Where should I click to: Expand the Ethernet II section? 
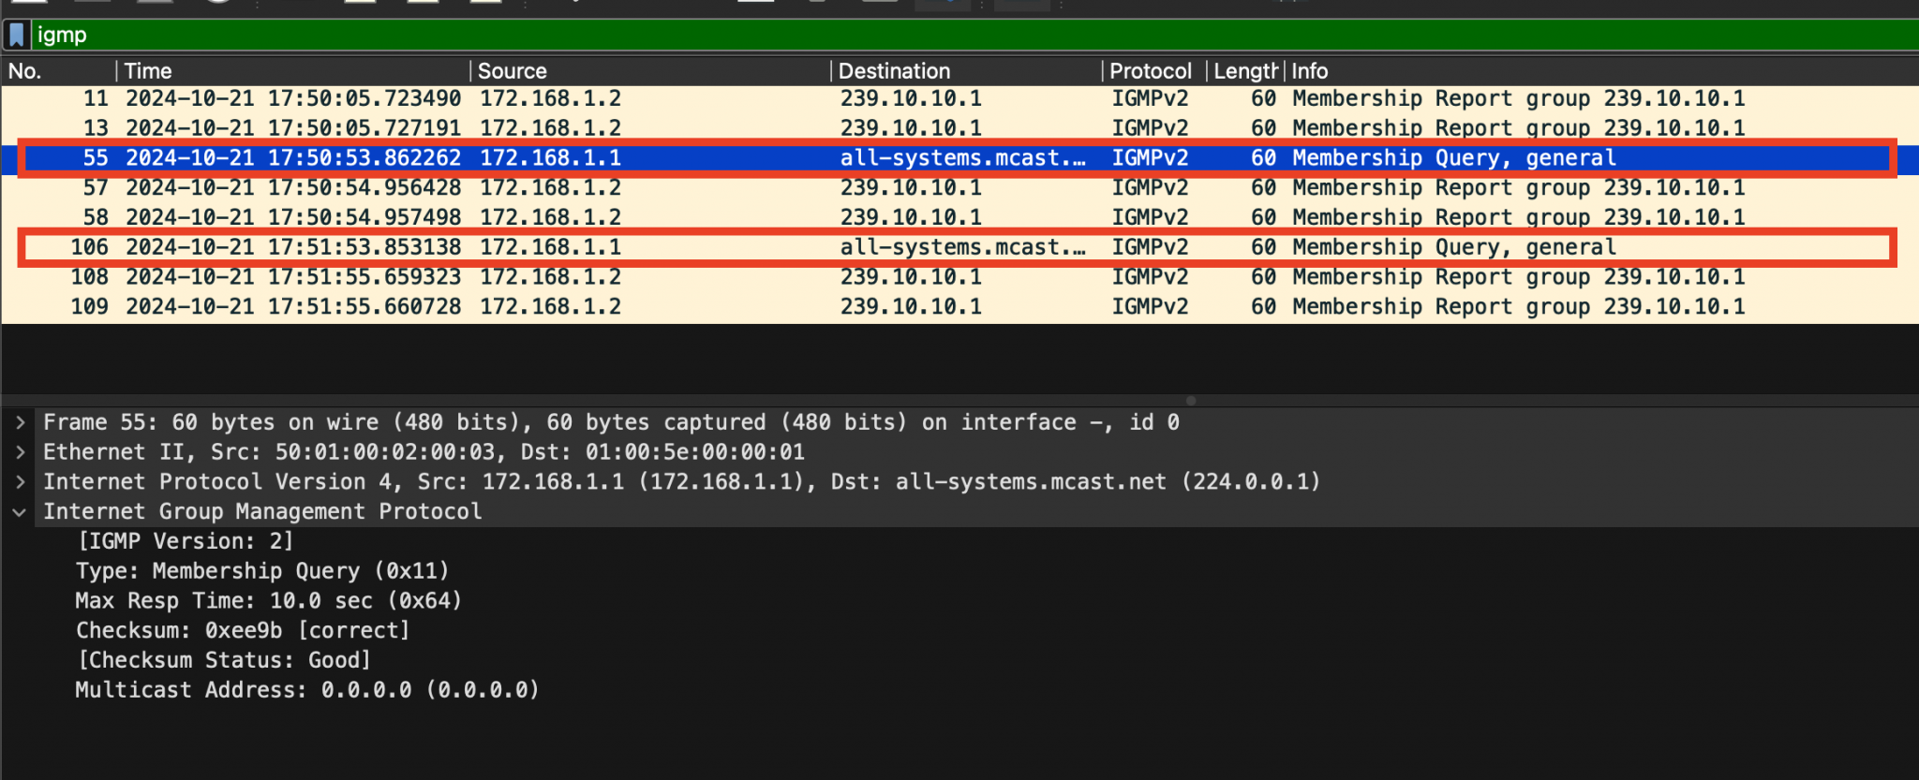point(20,453)
